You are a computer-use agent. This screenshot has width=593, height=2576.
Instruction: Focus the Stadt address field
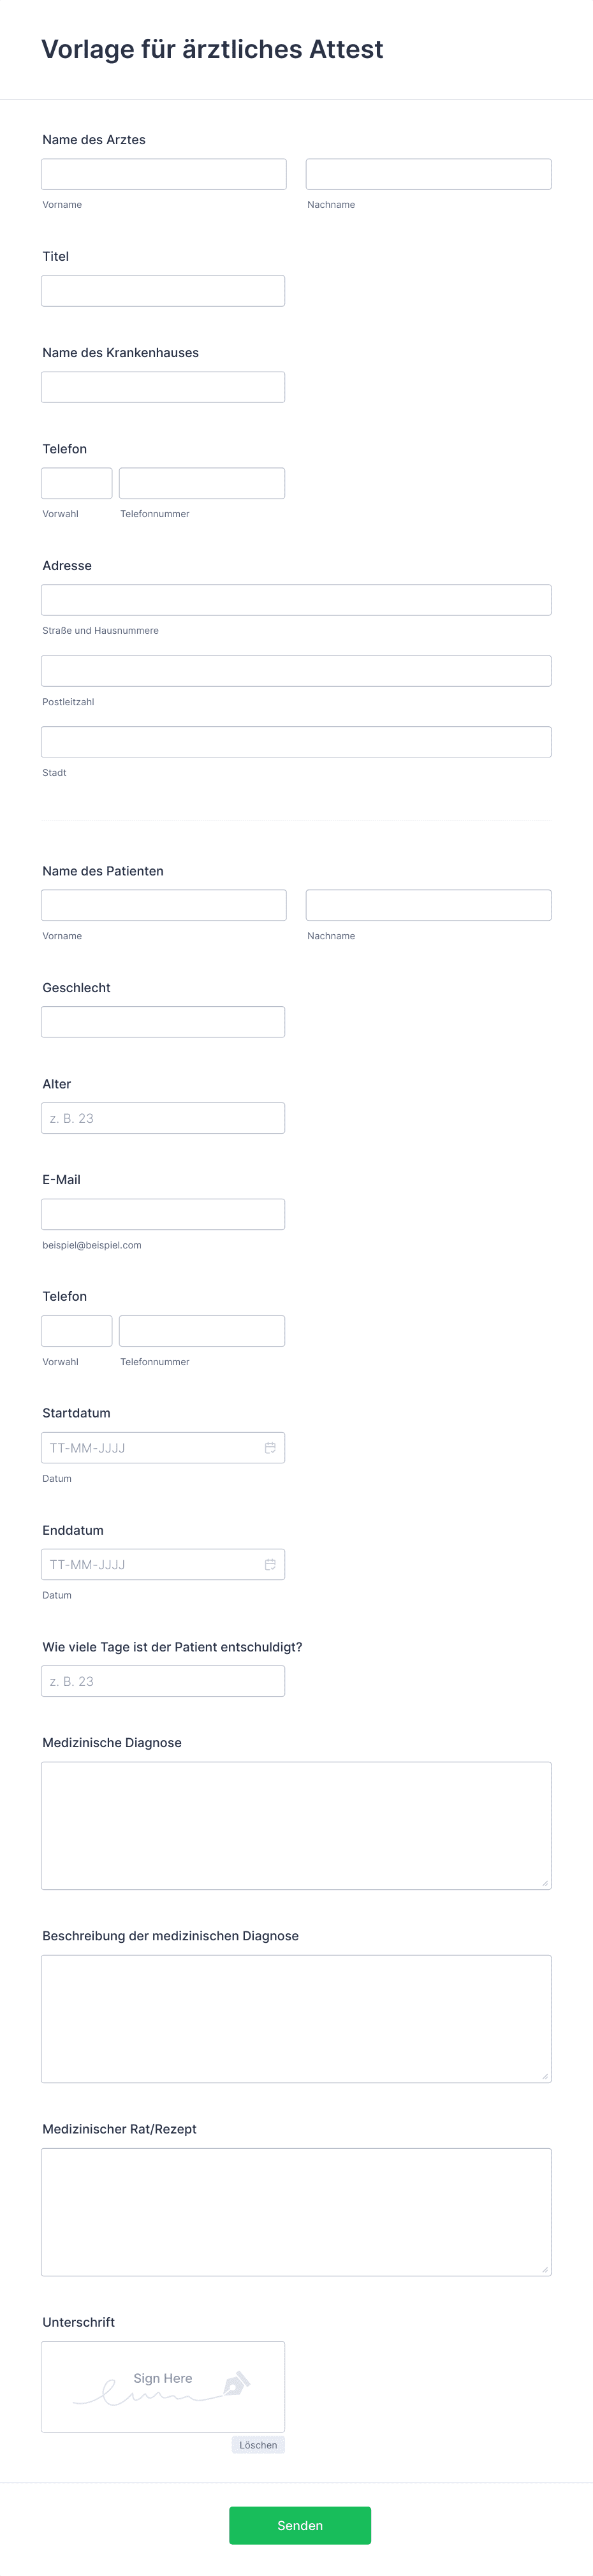(296, 742)
